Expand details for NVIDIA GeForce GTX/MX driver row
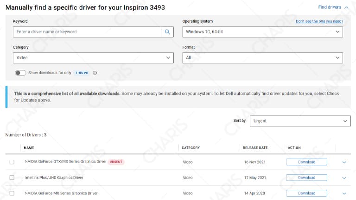This screenshot has height=200, width=356. pos(344,162)
